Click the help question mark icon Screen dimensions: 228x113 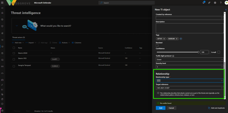[221, 3]
